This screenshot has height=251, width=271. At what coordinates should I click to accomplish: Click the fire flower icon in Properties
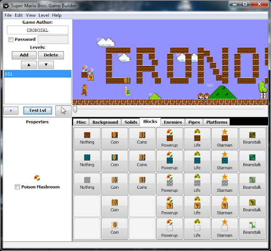click(x=37, y=178)
